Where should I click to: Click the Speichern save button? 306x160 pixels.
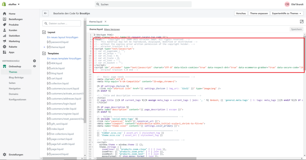coord(296,29)
